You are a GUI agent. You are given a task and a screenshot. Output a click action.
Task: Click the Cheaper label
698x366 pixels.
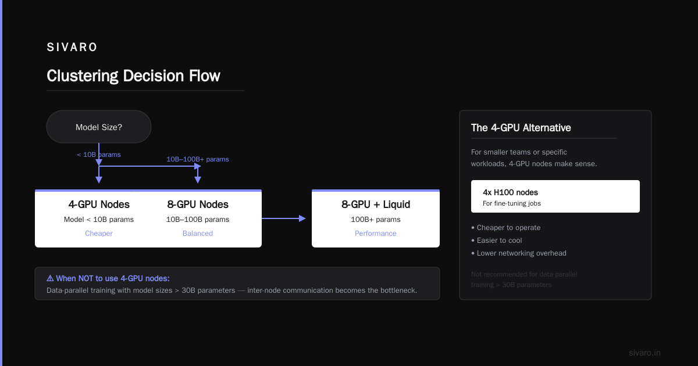click(x=99, y=234)
